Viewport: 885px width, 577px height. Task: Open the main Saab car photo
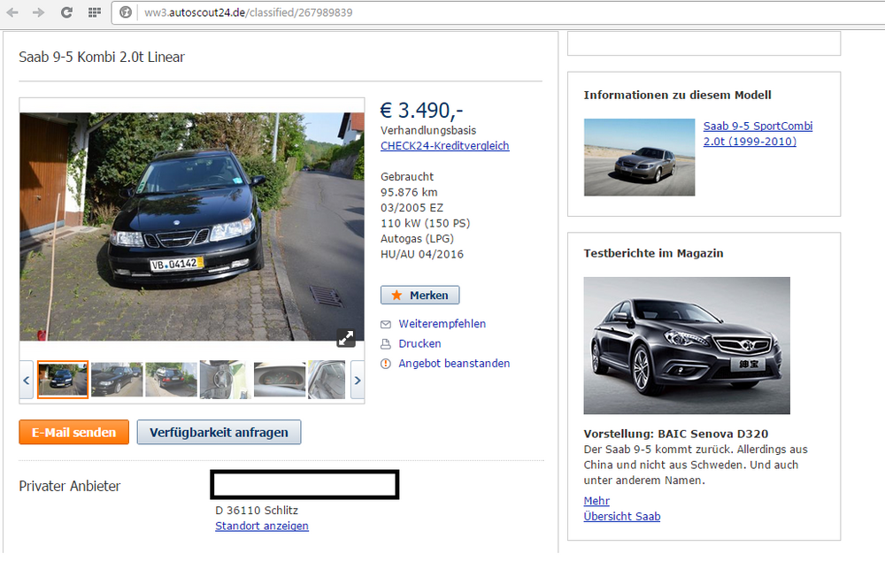tap(192, 227)
